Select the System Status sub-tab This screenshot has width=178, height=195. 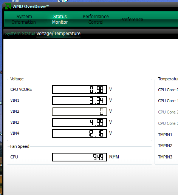click(x=20, y=34)
